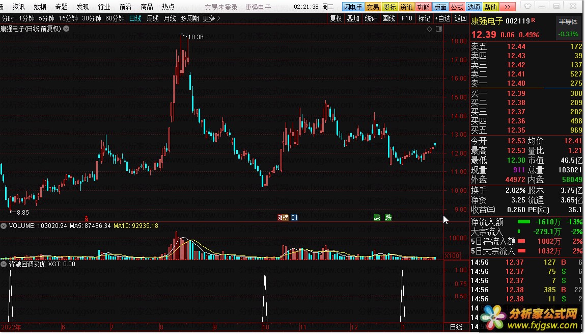
Task: Open the 资讯 menu
Action: (x=18, y=7)
